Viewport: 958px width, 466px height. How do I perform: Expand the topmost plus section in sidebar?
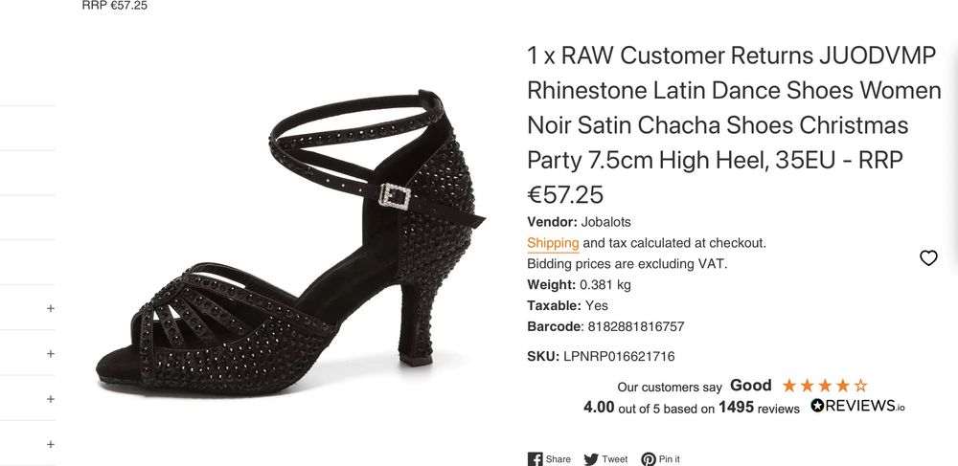click(x=51, y=309)
